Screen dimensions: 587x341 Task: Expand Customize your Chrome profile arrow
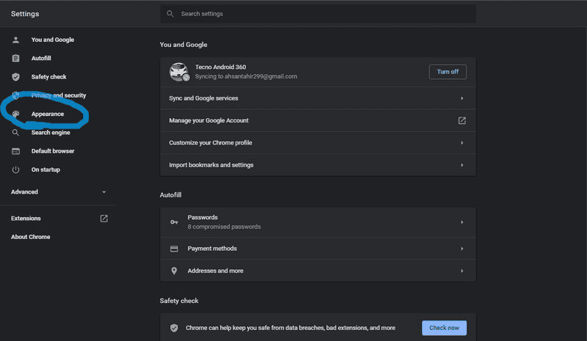(x=462, y=143)
